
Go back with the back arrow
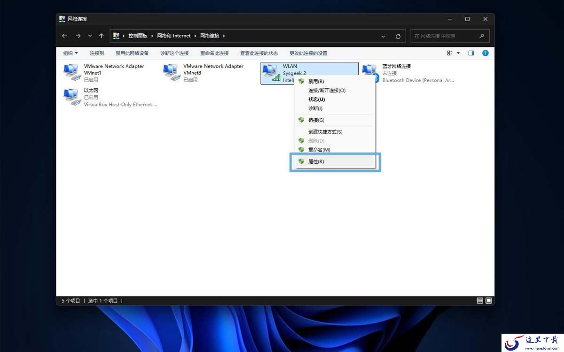click(64, 36)
